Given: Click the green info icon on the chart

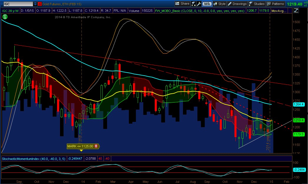Looking at the screenshot, I should [x=5, y=17].
